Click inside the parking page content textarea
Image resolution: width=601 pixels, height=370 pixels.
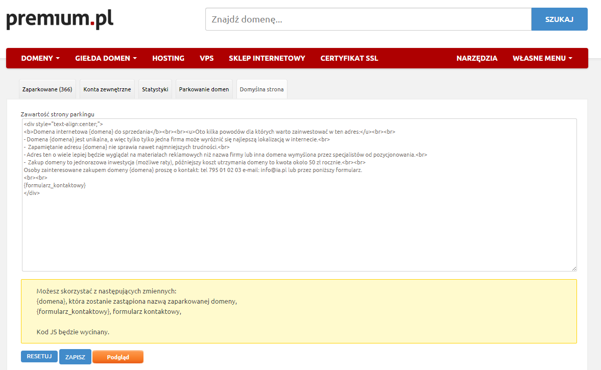coord(299,230)
